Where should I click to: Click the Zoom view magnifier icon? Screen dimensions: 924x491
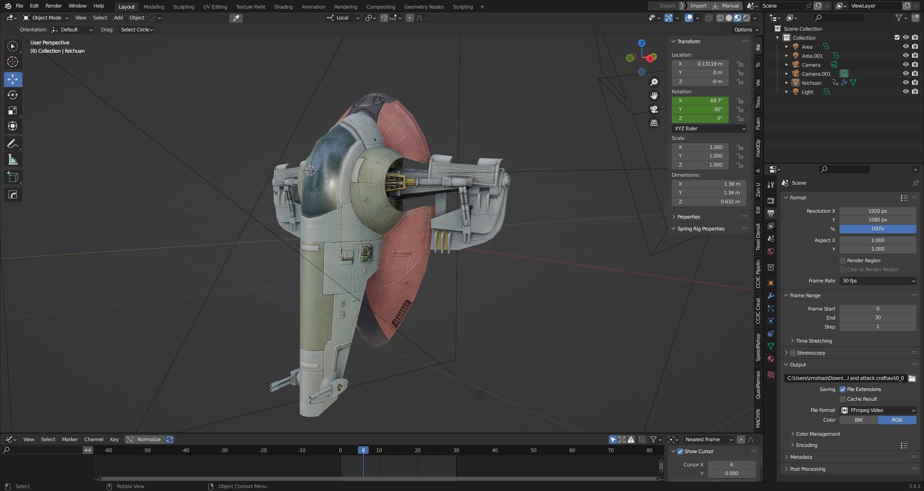654,82
